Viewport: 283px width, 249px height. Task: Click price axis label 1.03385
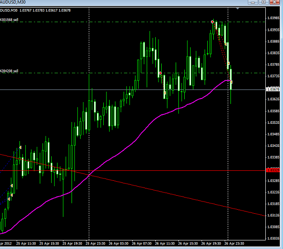click(x=273, y=157)
